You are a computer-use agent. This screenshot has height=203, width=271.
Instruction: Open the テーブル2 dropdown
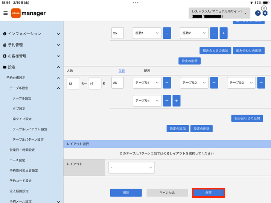pyautogui.click(x=194, y=83)
